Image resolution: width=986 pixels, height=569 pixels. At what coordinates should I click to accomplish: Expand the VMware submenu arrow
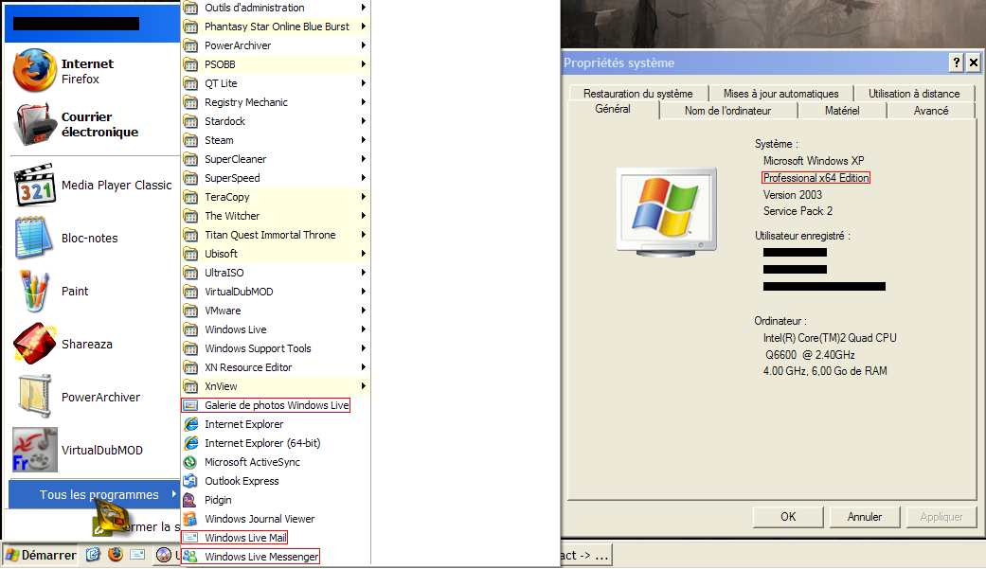364,310
